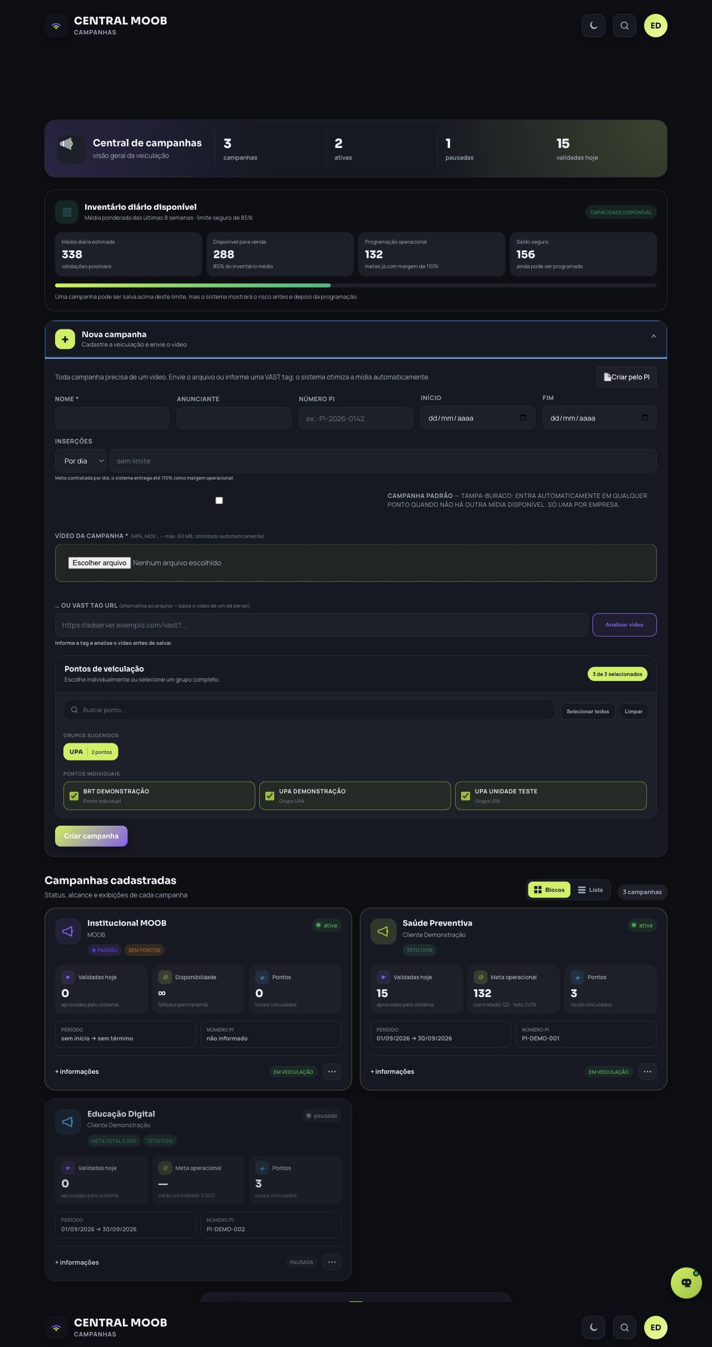Open calendar picker in Fim date field
This screenshot has height=1347, width=712.
click(645, 418)
